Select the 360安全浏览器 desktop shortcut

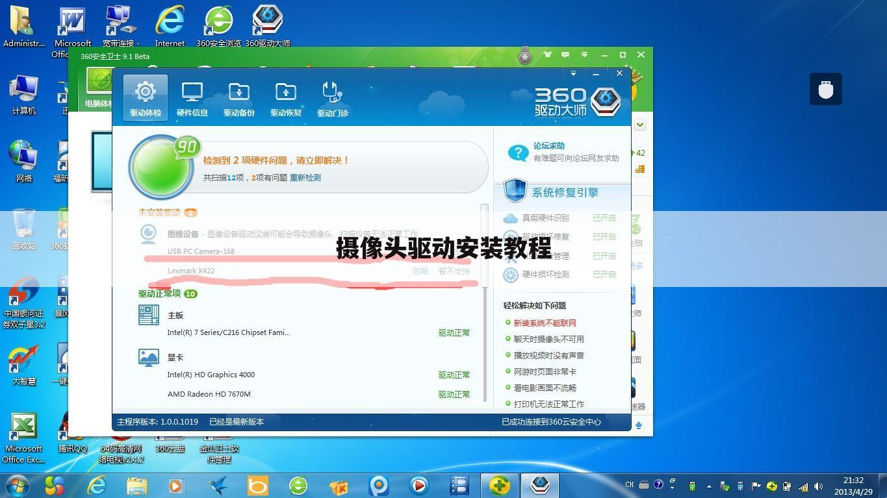[218, 26]
